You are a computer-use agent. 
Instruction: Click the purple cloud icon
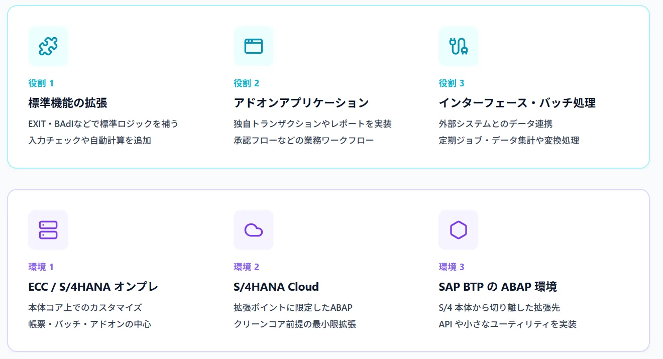point(254,230)
